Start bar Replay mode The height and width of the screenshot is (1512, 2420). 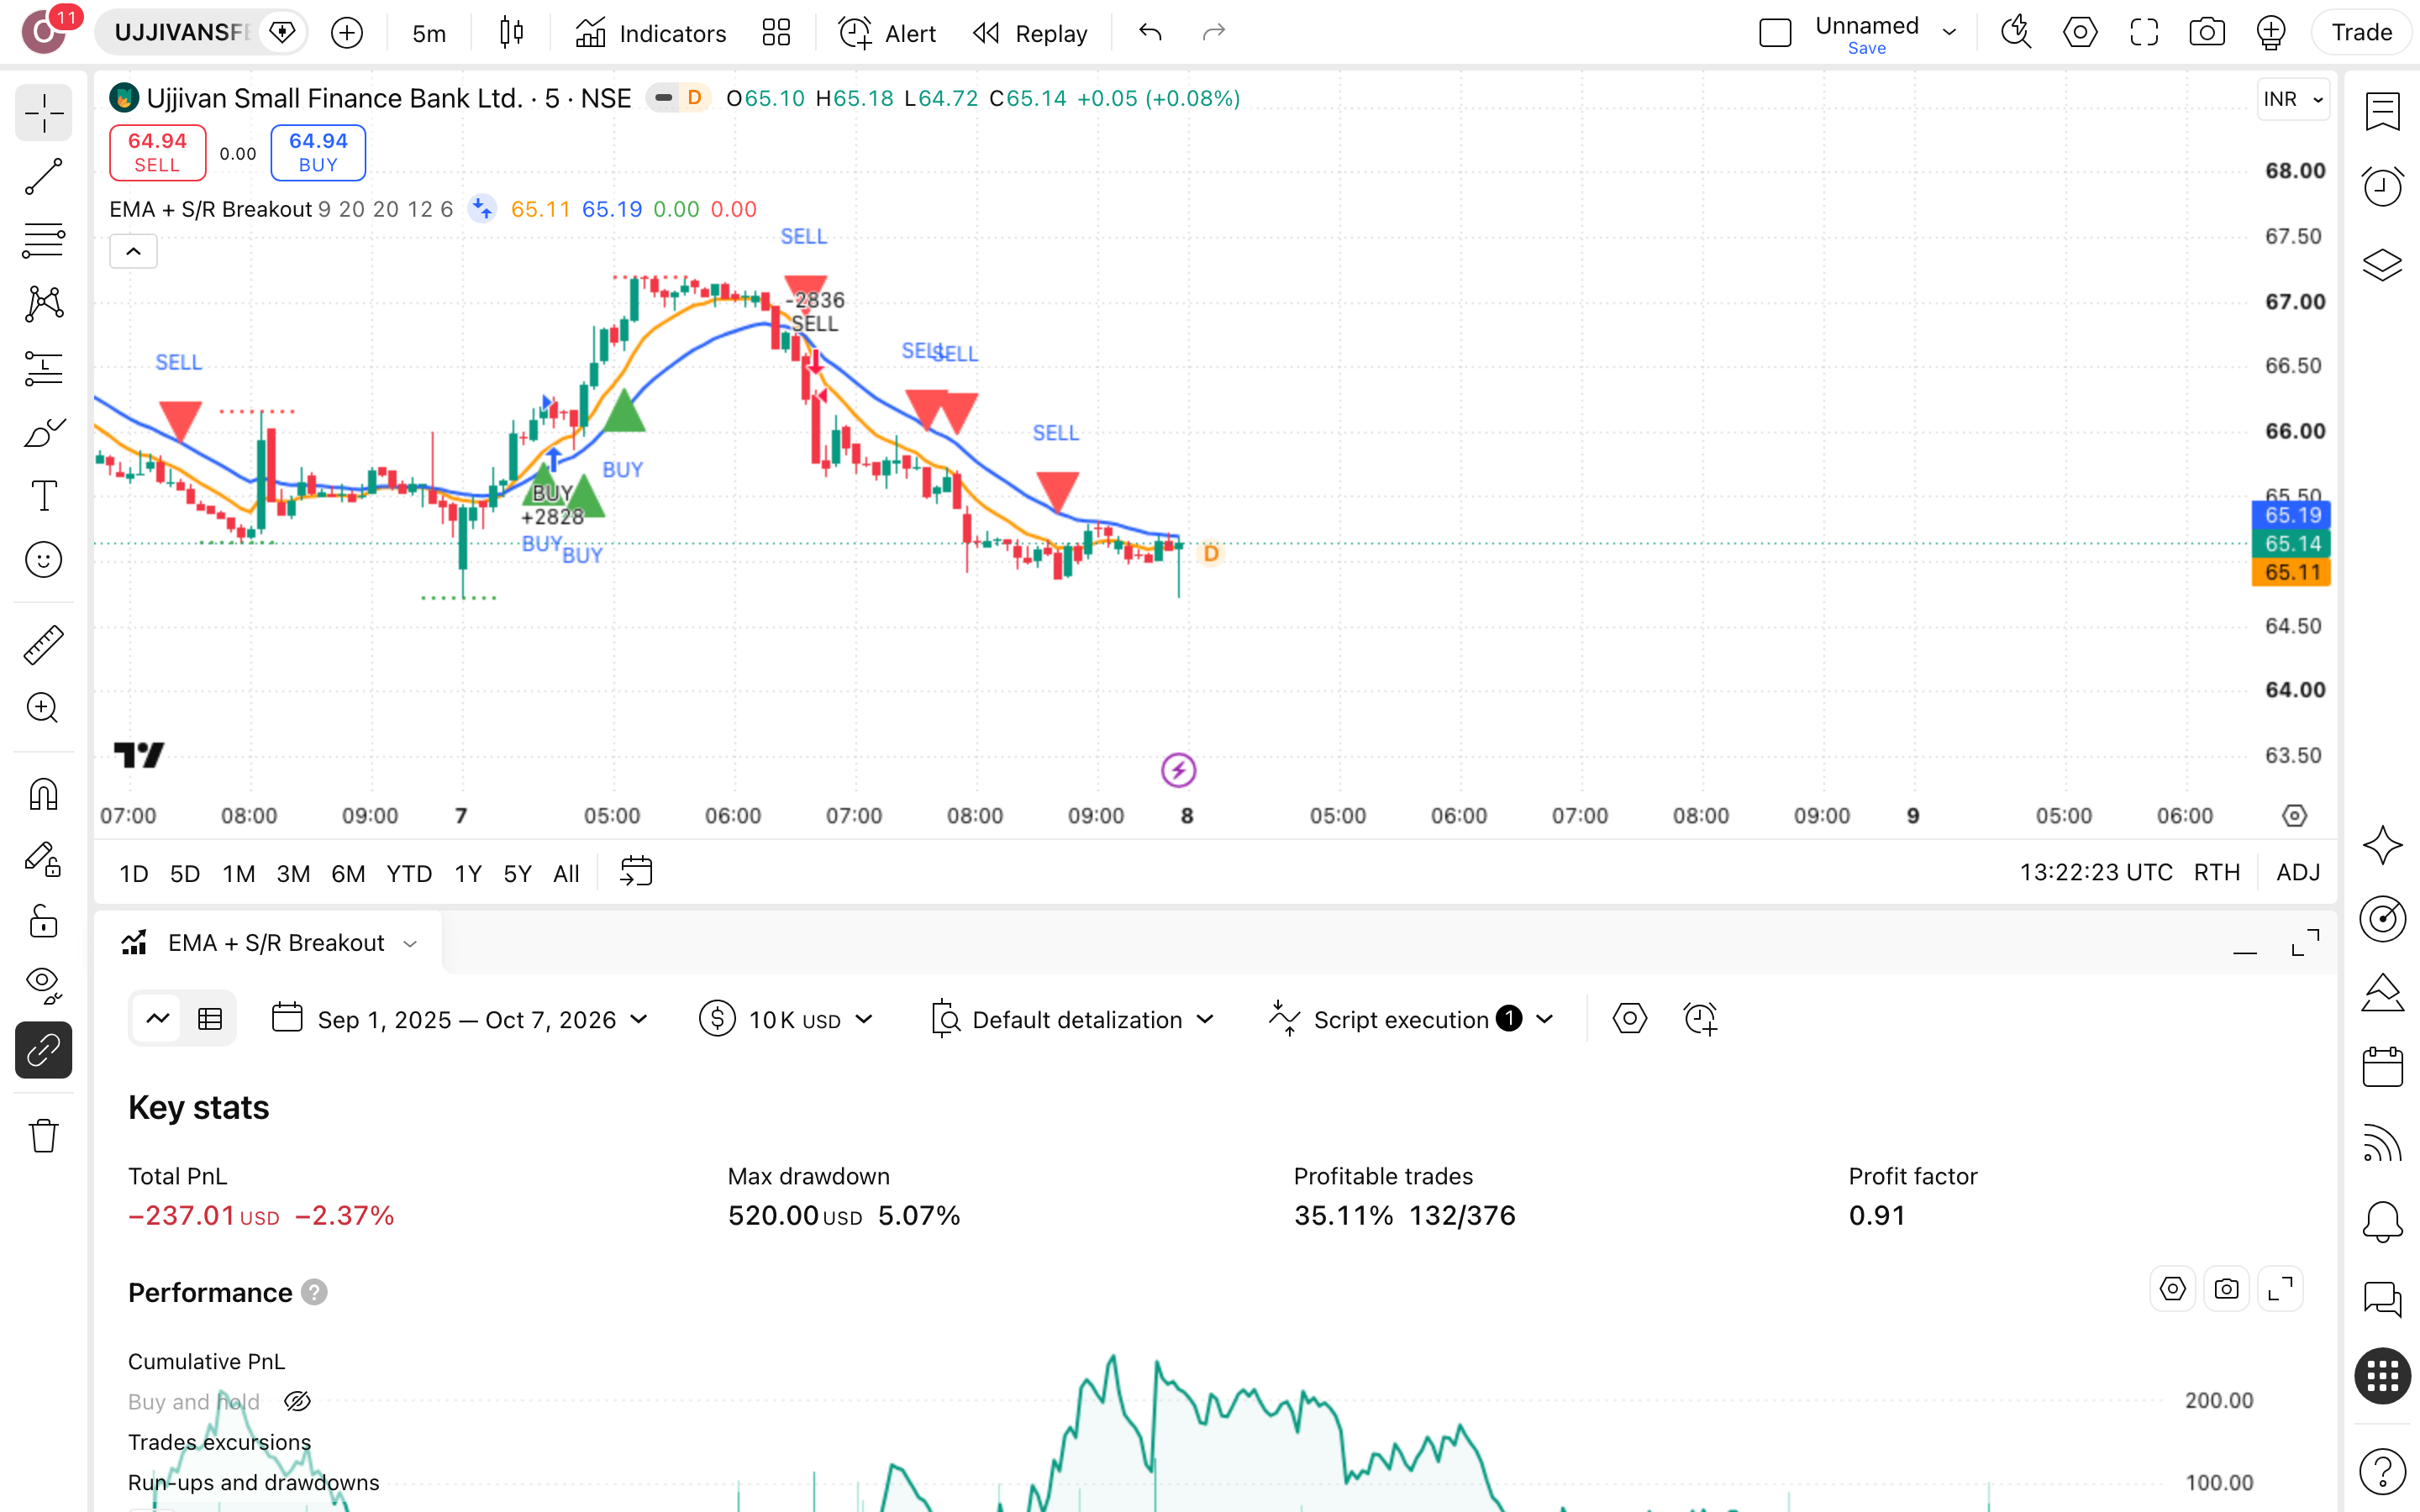(x=1030, y=33)
